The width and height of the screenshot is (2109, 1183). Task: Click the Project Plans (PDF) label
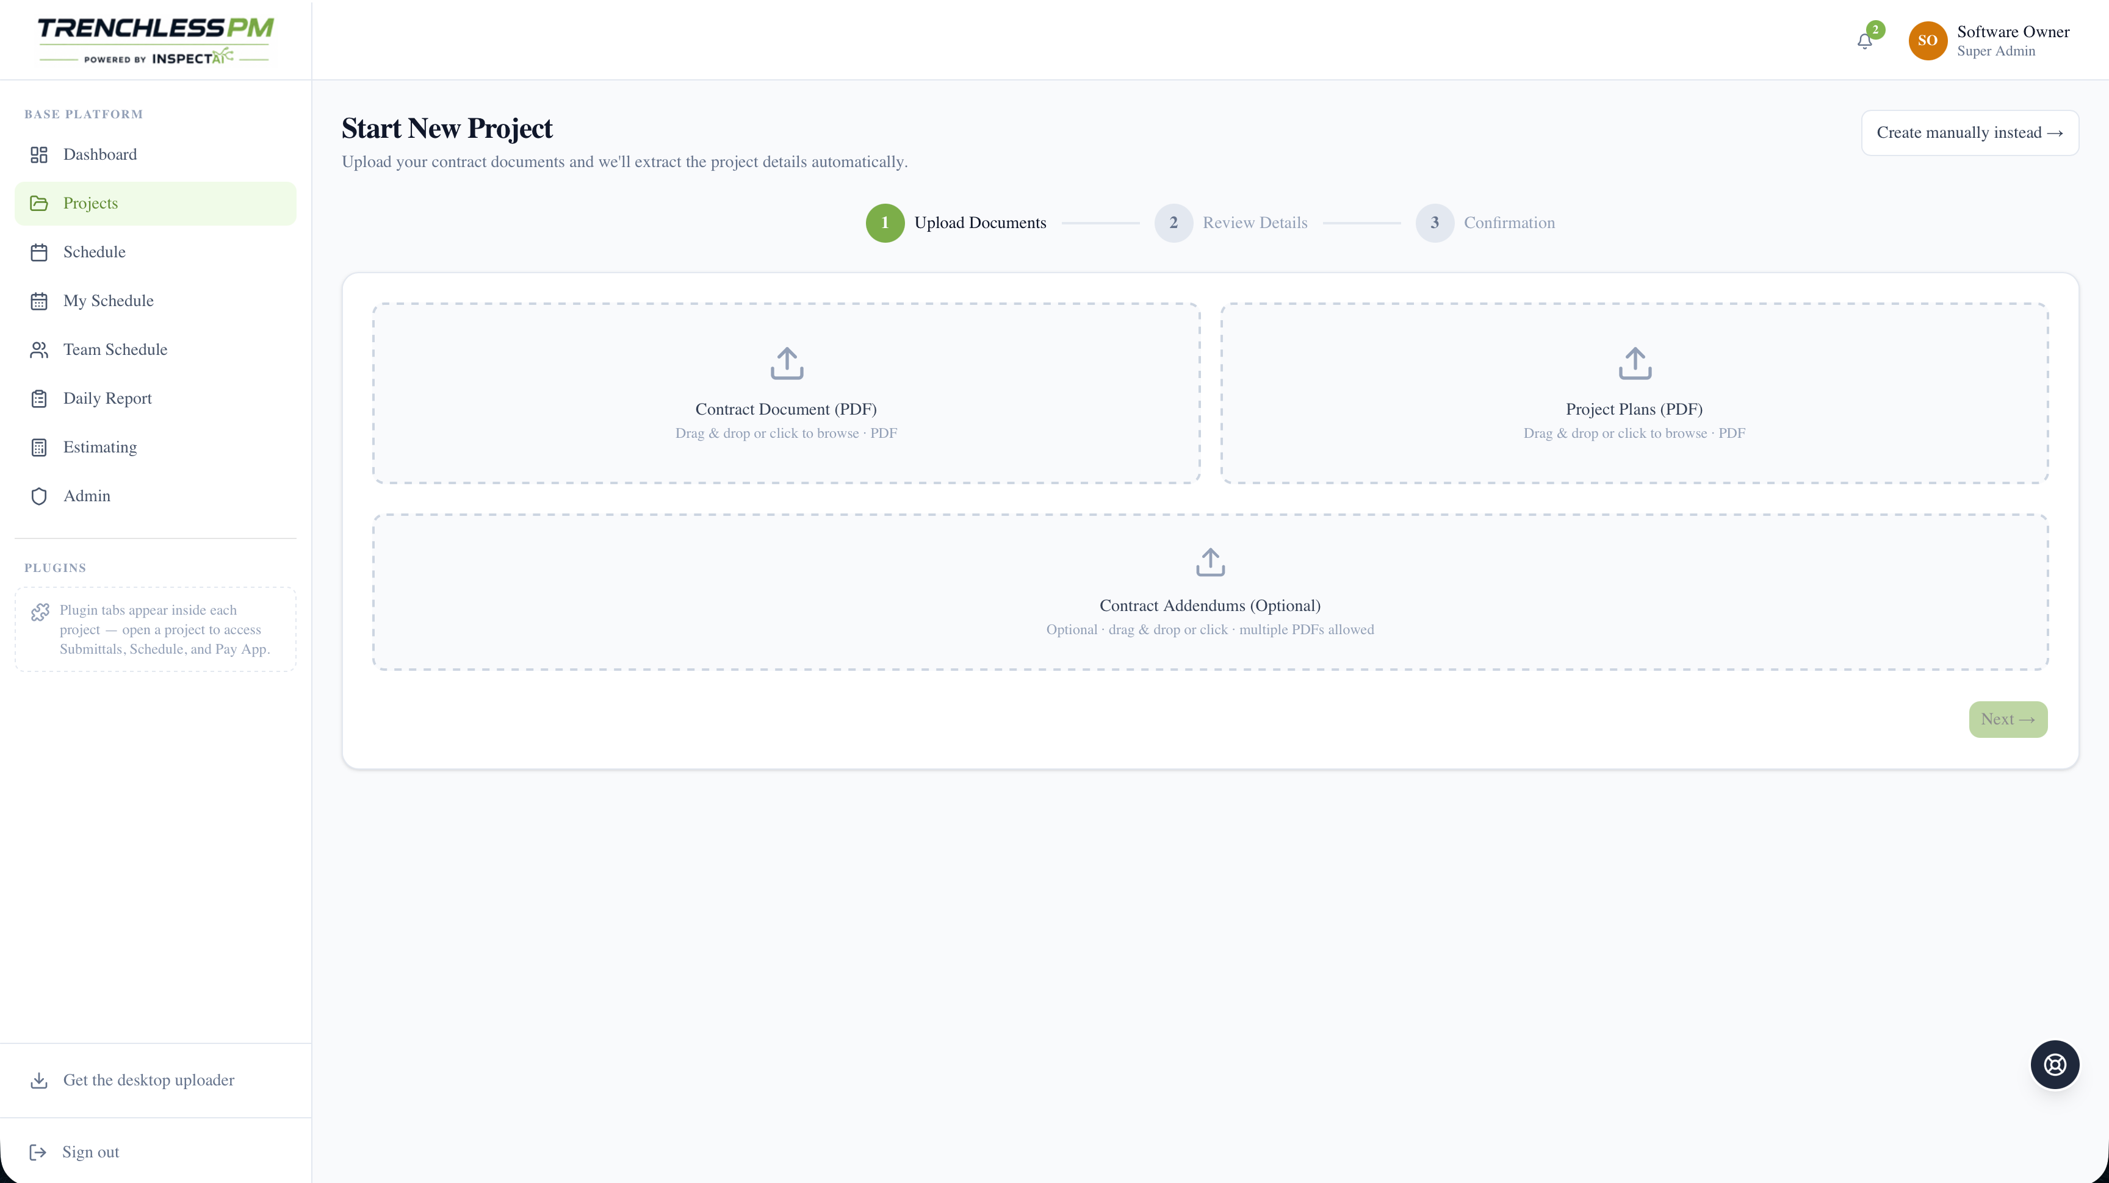(x=1634, y=409)
